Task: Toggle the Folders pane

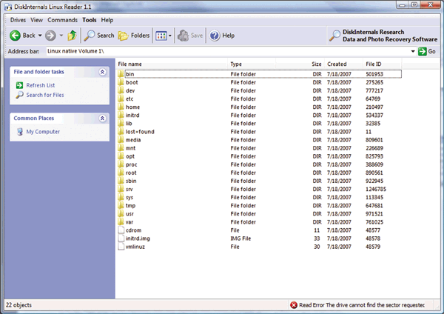Action: point(133,36)
